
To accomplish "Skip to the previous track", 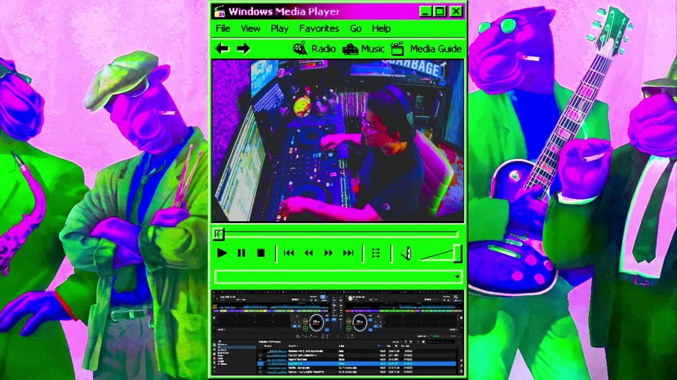I will coord(289,253).
